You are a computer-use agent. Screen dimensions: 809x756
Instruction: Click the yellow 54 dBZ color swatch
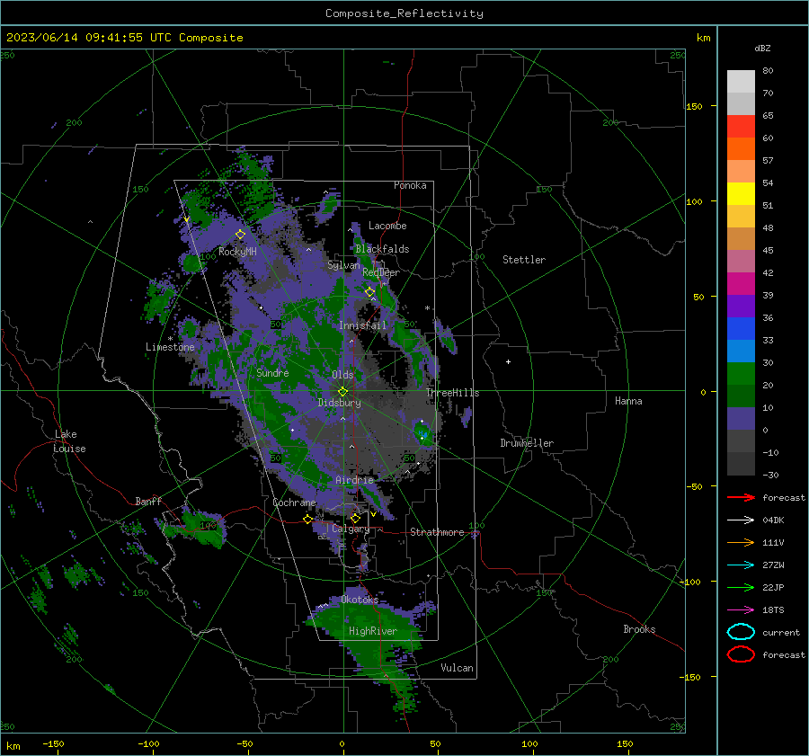click(x=741, y=193)
